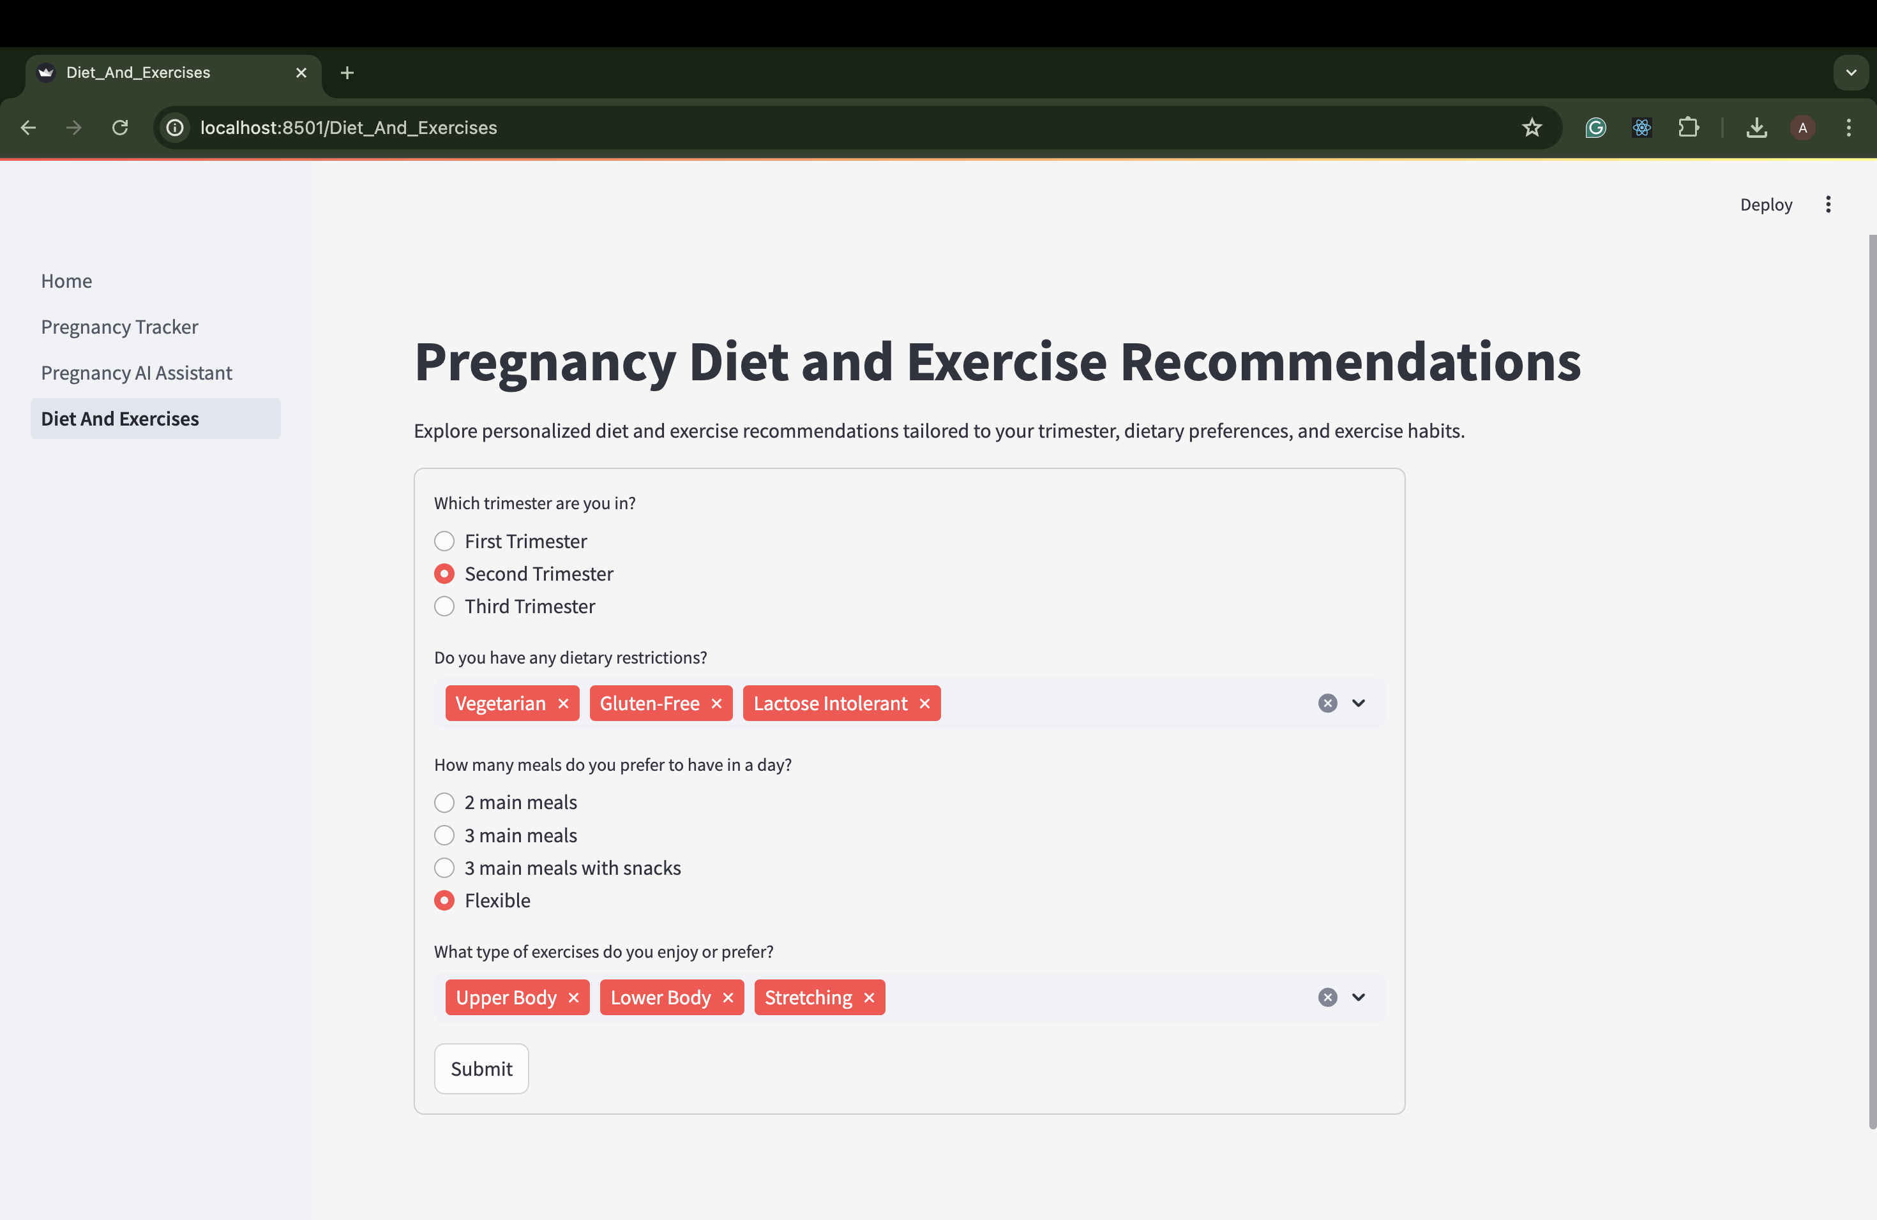Remove the Vegetarian tag
This screenshot has width=1877, height=1220.
(563, 703)
